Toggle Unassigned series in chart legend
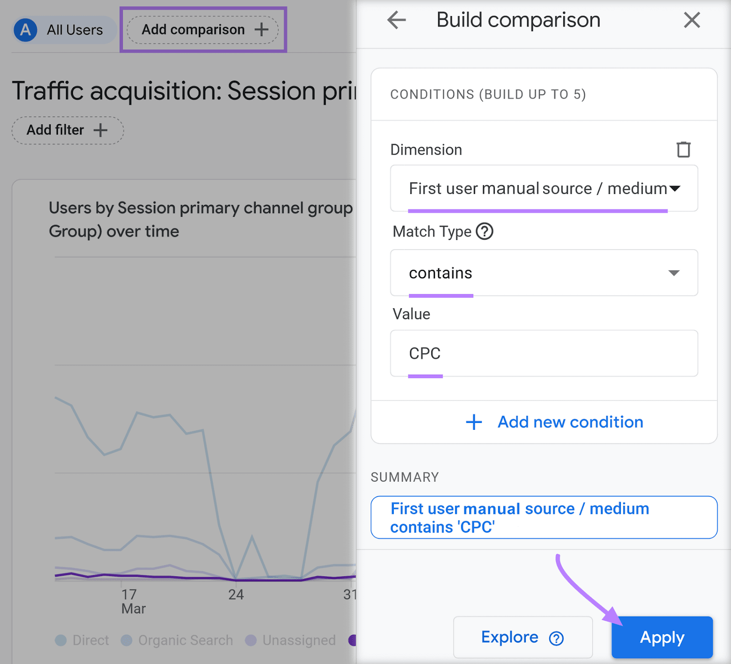Image resolution: width=731 pixels, height=664 pixels. [x=291, y=640]
